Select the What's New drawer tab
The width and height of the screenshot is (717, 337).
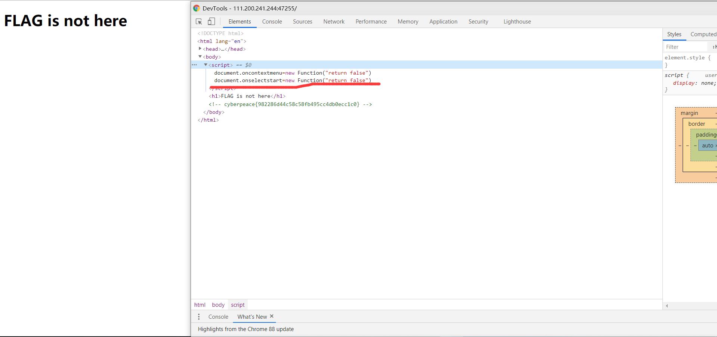[x=252, y=317]
